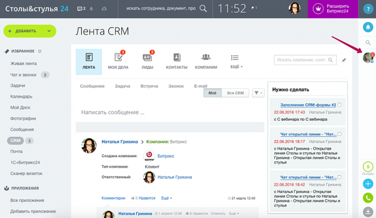
Task: Open Чат и звонки in left menu
Action: [x=23, y=75]
